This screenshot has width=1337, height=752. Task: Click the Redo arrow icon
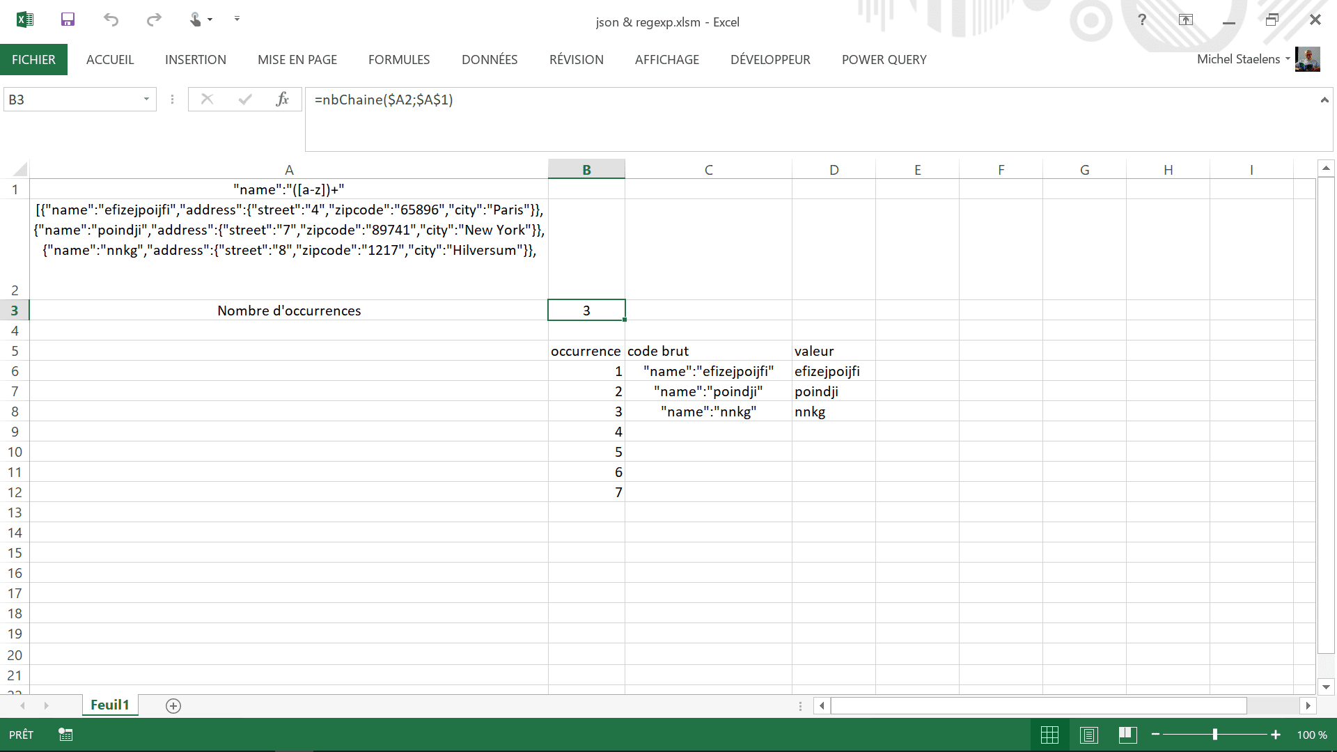pyautogui.click(x=154, y=19)
